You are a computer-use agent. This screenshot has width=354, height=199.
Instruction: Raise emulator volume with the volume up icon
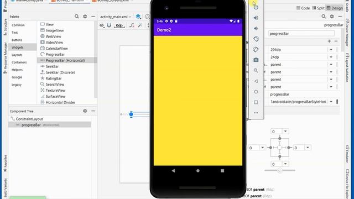tap(256, 18)
